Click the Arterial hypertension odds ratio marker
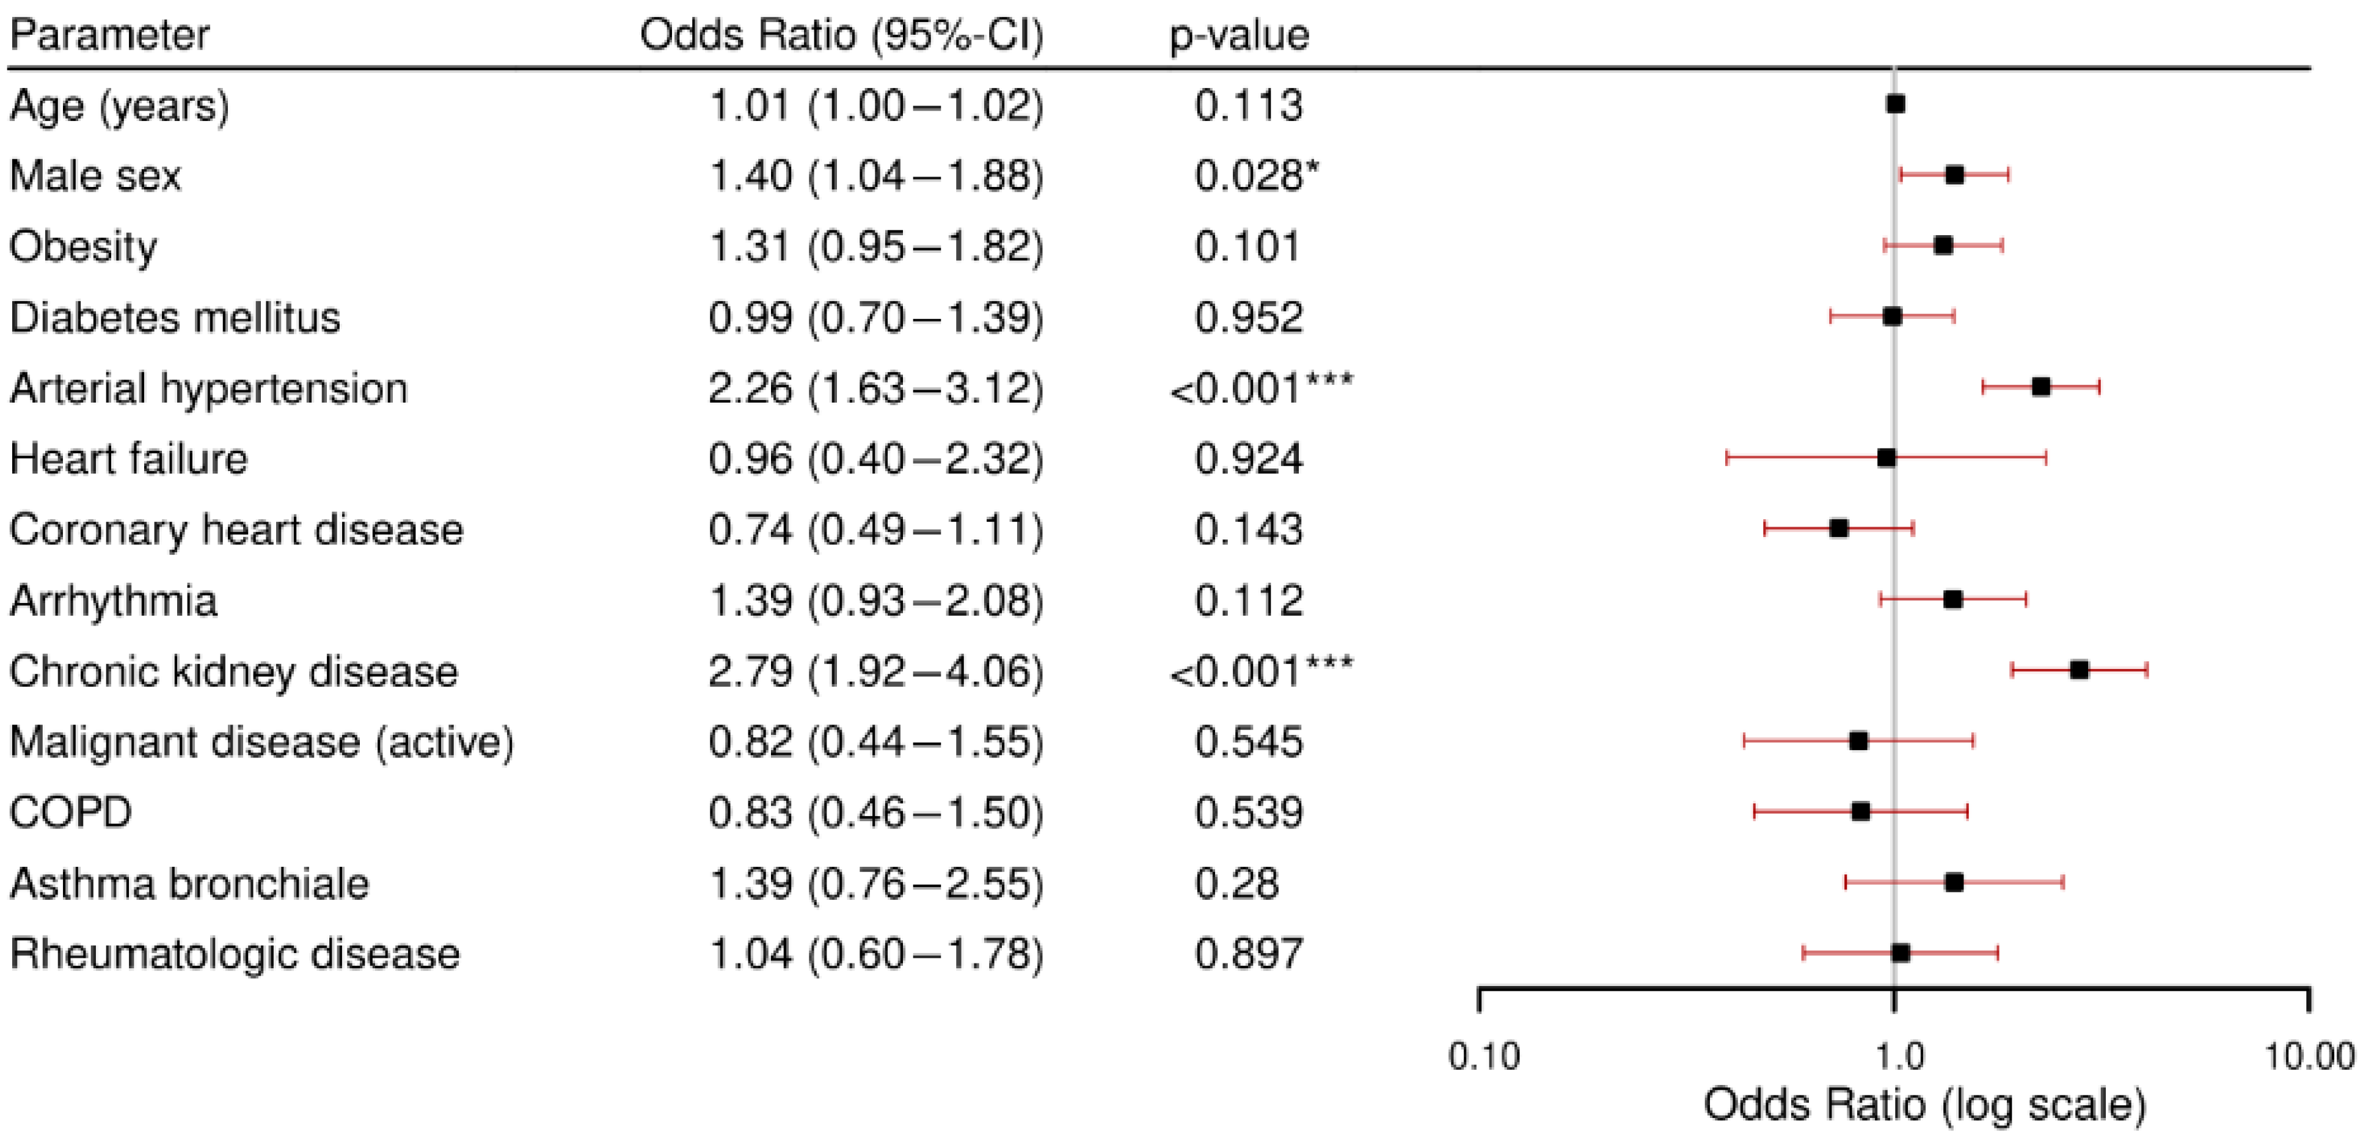 2041,387
